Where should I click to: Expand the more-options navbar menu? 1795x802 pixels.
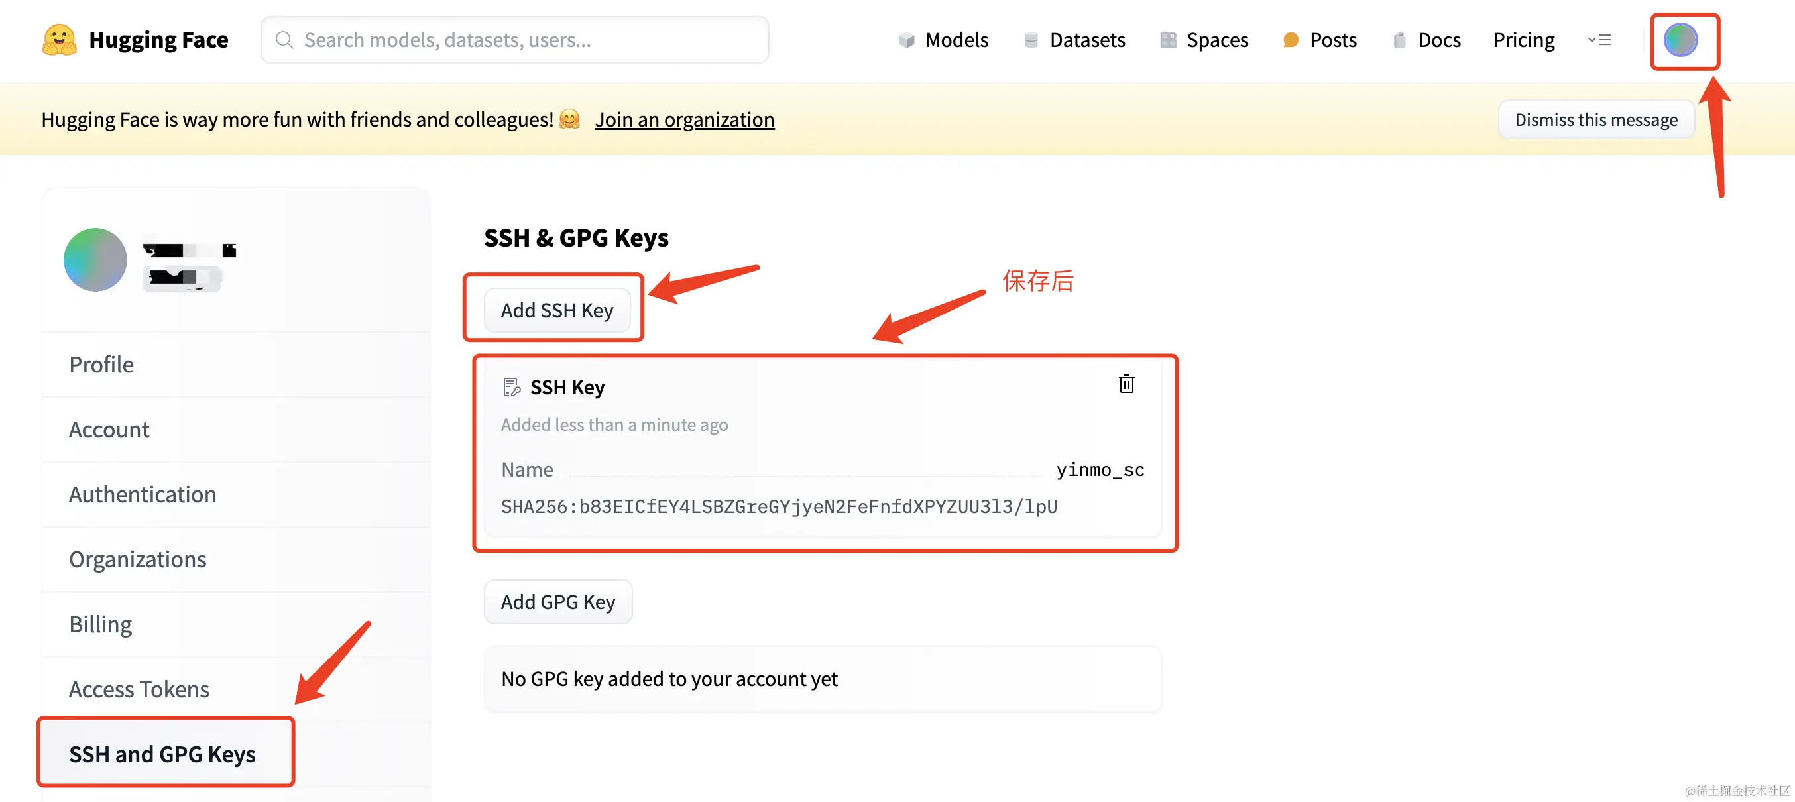[x=1599, y=40]
